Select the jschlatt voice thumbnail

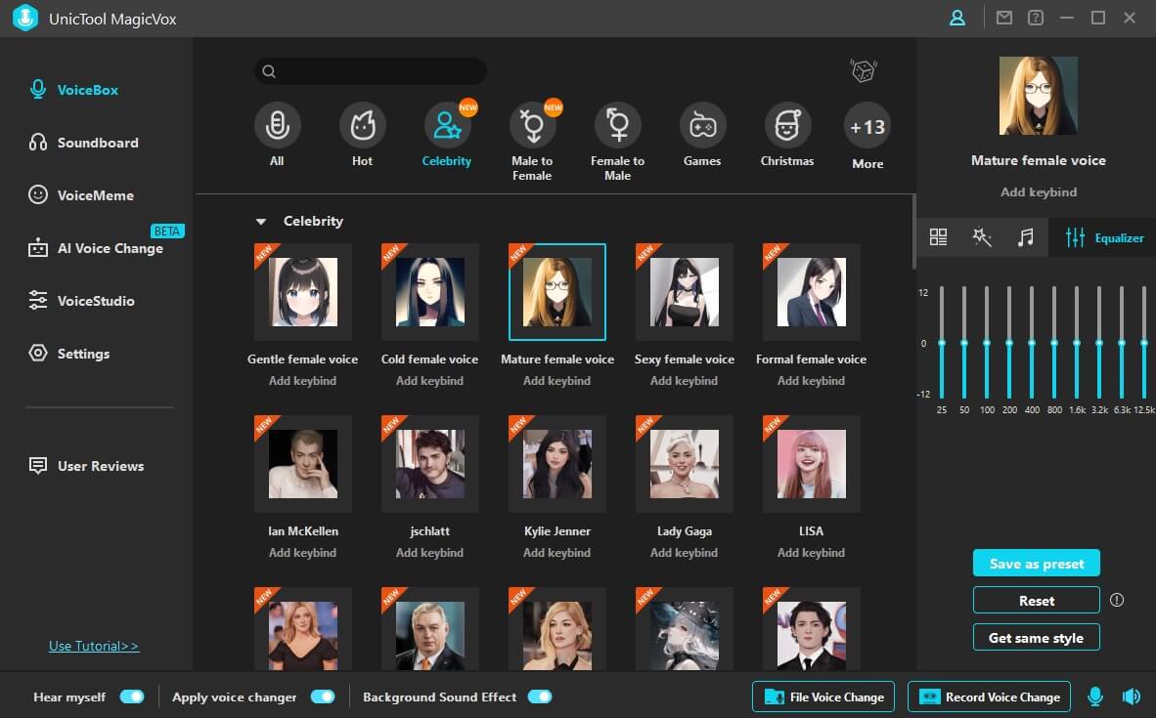(x=429, y=464)
